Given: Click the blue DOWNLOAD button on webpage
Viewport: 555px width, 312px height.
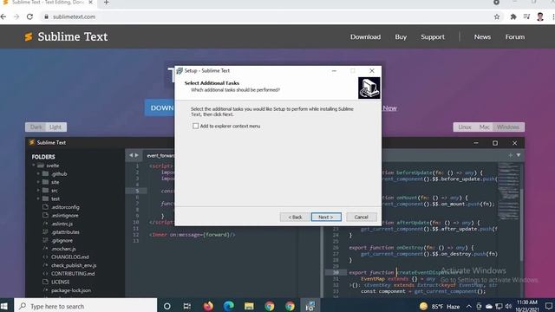Looking at the screenshot, I should coord(160,107).
